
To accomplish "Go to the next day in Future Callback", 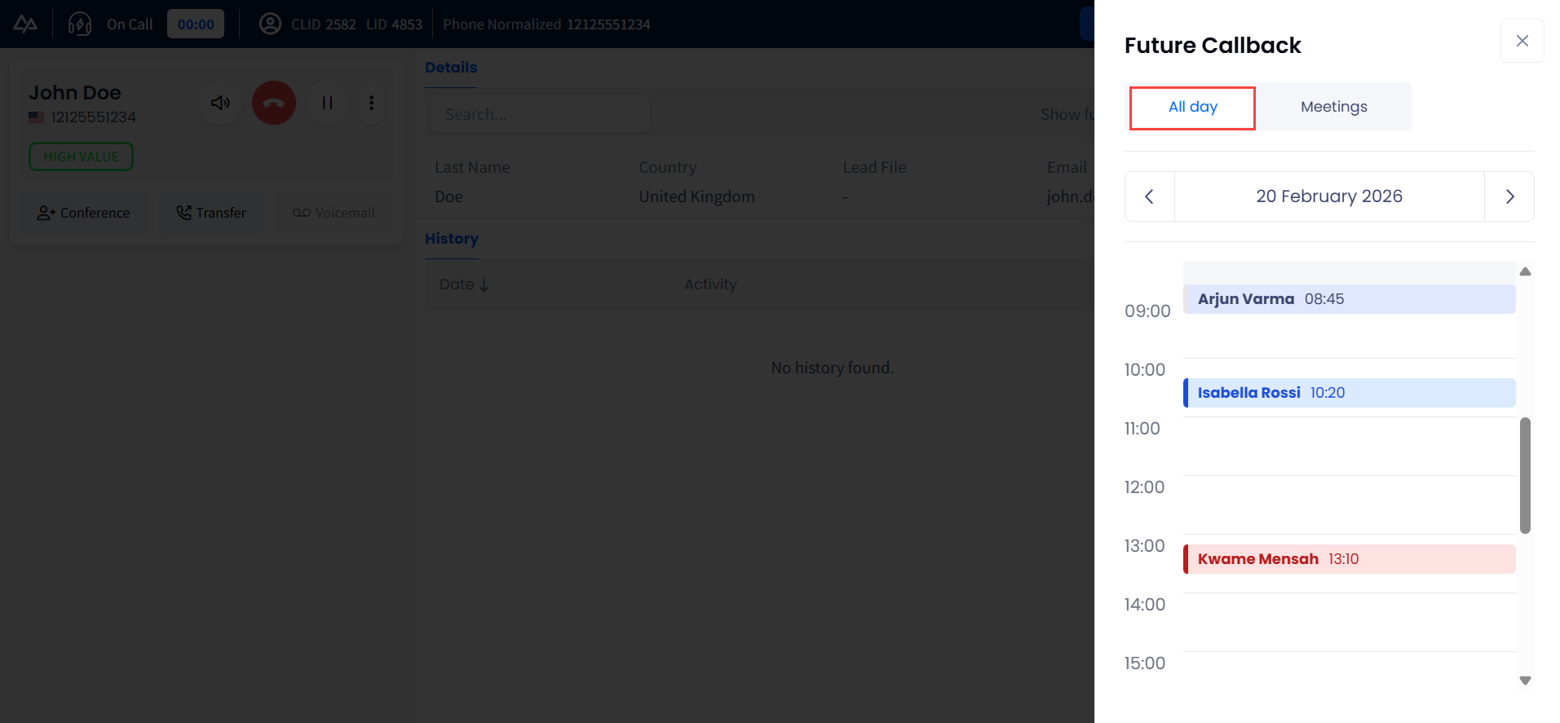I will point(1509,196).
